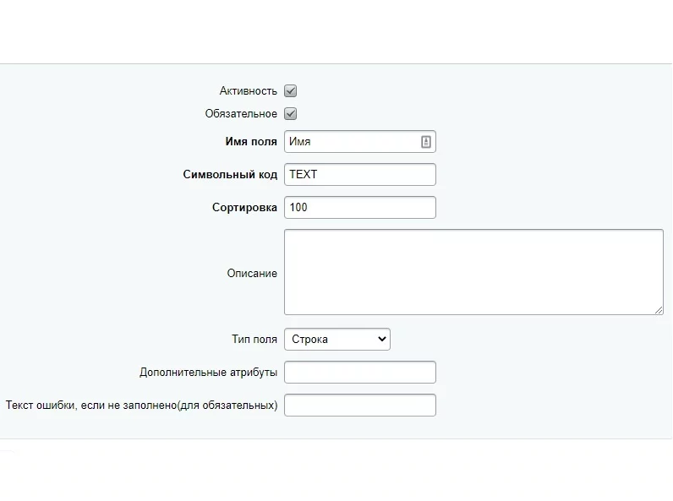Click inside the Описание text area
The height and width of the screenshot is (501, 673).
point(473,272)
